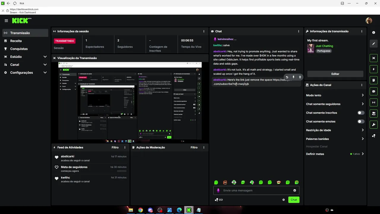Click the wrench icon in the right sidebar
380x214 pixels.
tap(373, 125)
